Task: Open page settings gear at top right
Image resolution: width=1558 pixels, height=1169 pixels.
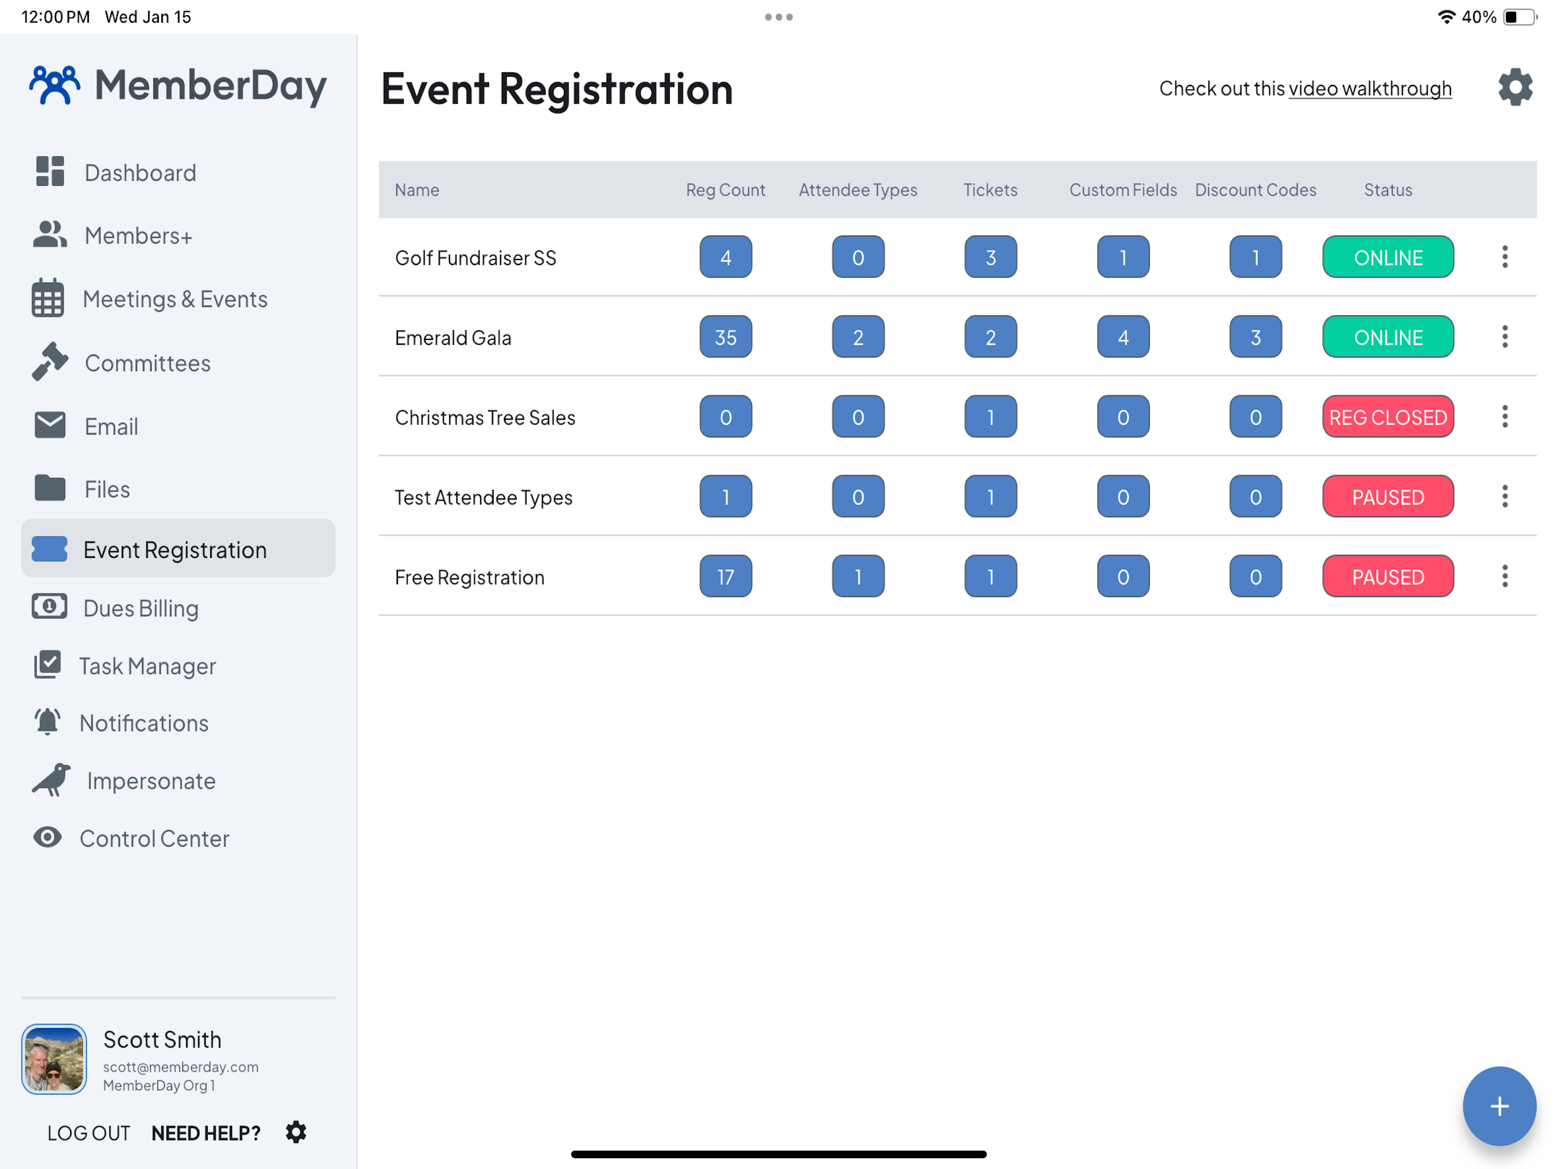Action: point(1515,87)
